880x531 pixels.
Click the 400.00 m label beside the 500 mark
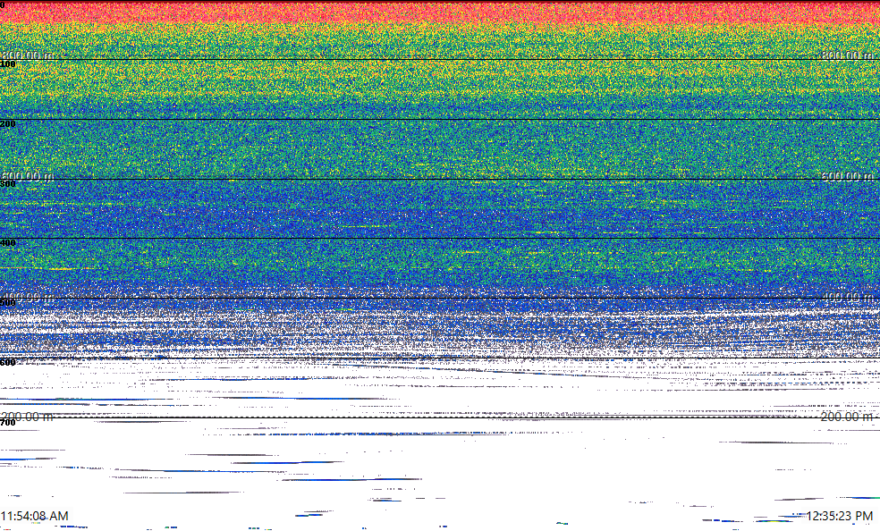click(27, 297)
